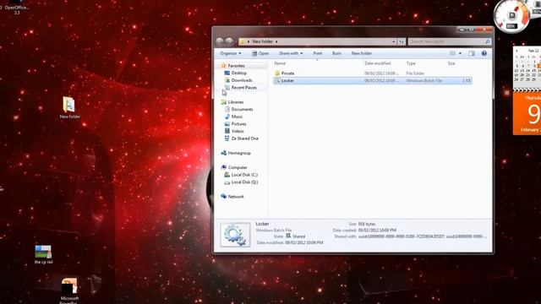Select the 'the cp rad' desktop icon
The width and height of the screenshot is (541, 304).
(x=43, y=255)
